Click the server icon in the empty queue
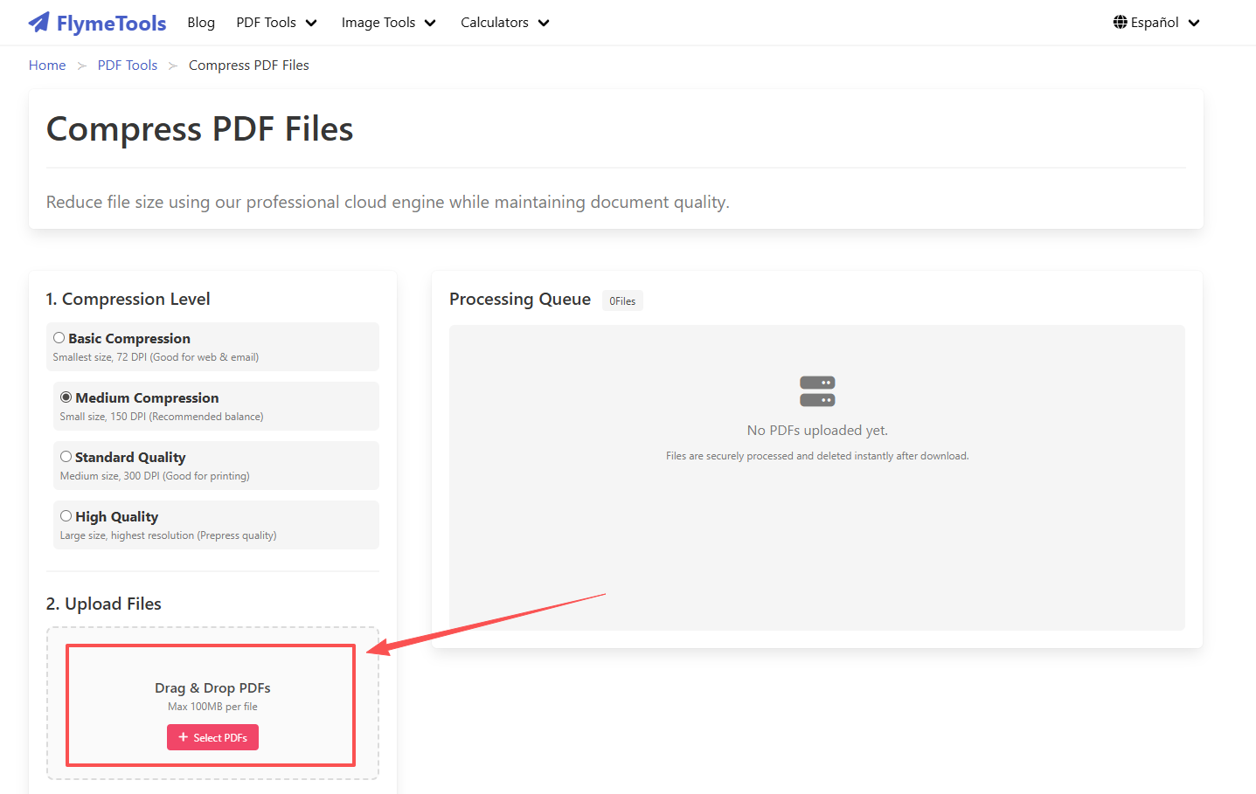 [817, 391]
